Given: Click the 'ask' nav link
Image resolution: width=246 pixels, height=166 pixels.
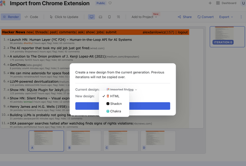Looking at the screenshot, I should [x=80, y=32].
